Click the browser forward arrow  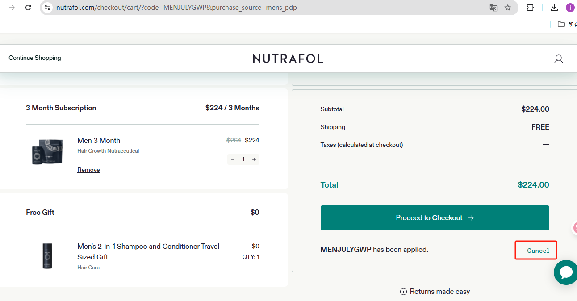(12, 8)
